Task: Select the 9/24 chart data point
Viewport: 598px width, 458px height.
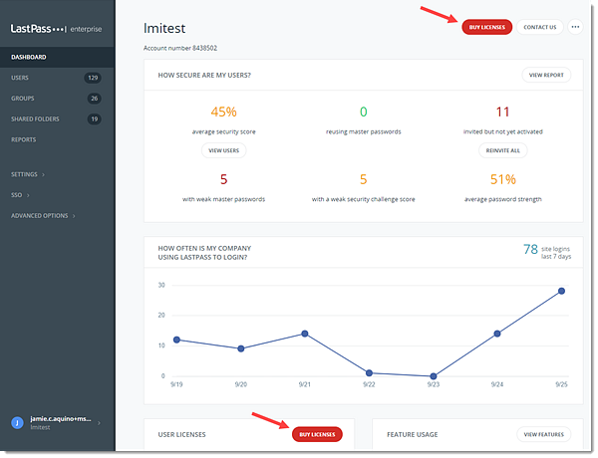Action: [x=497, y=334]
